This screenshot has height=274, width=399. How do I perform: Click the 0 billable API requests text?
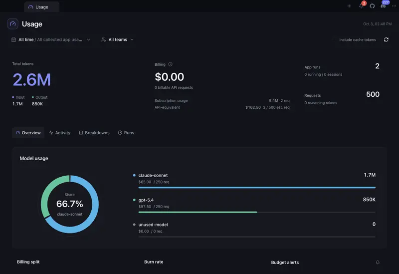click(174, 88)
